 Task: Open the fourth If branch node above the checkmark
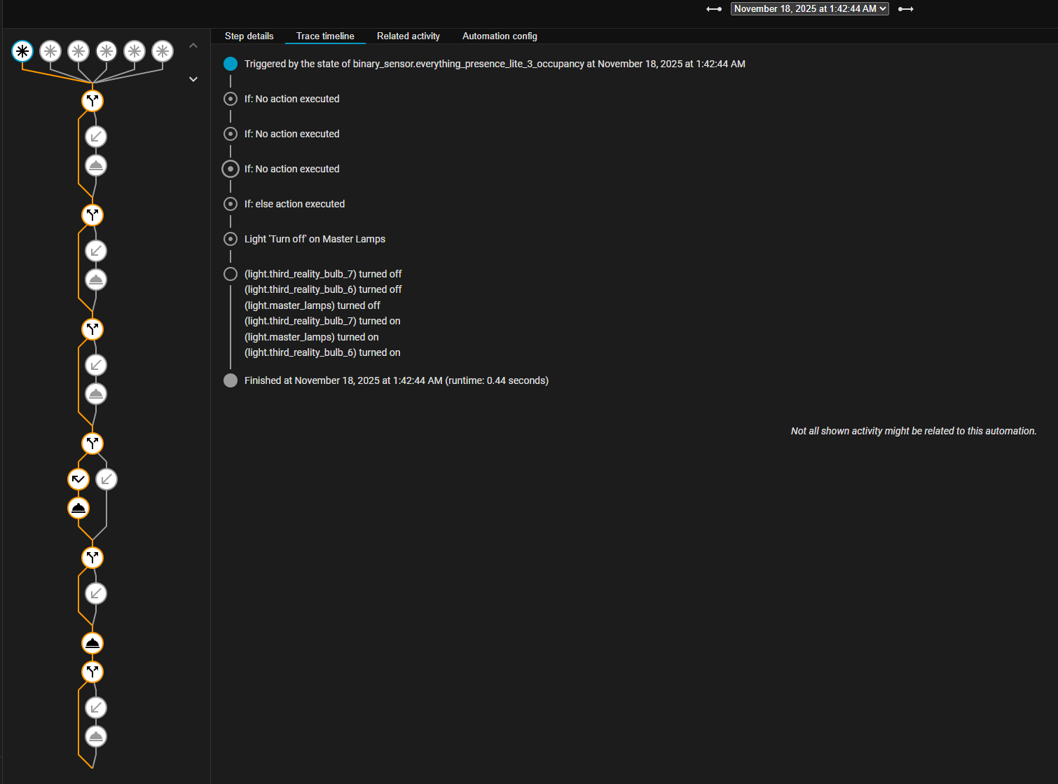(92, 443)
